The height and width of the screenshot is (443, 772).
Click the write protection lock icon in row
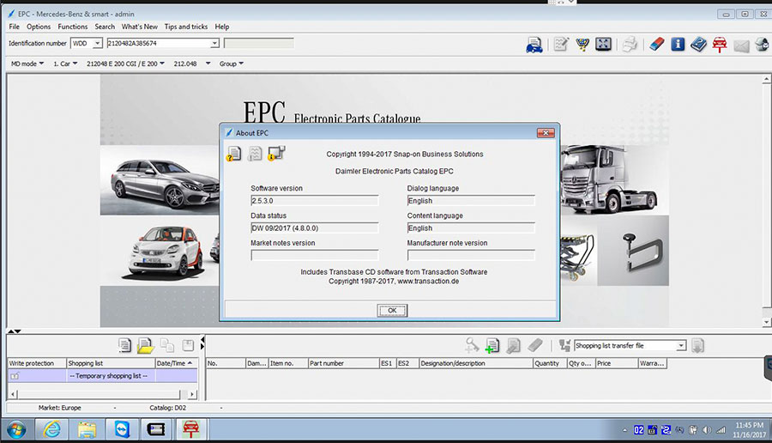15,376
